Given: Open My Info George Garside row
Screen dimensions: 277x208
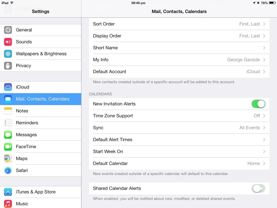Looking at the screenshot, I should [179, 60].
